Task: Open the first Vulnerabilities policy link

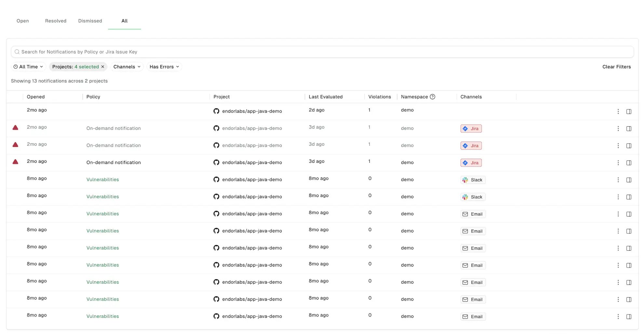Action: [x=103, y=180]
